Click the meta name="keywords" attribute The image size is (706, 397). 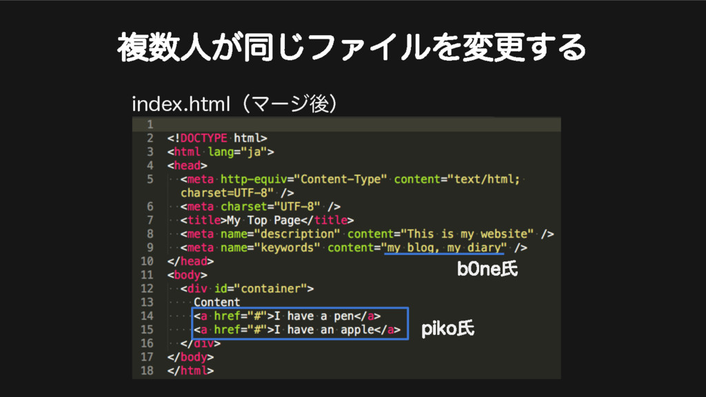[x=270, y=247]
